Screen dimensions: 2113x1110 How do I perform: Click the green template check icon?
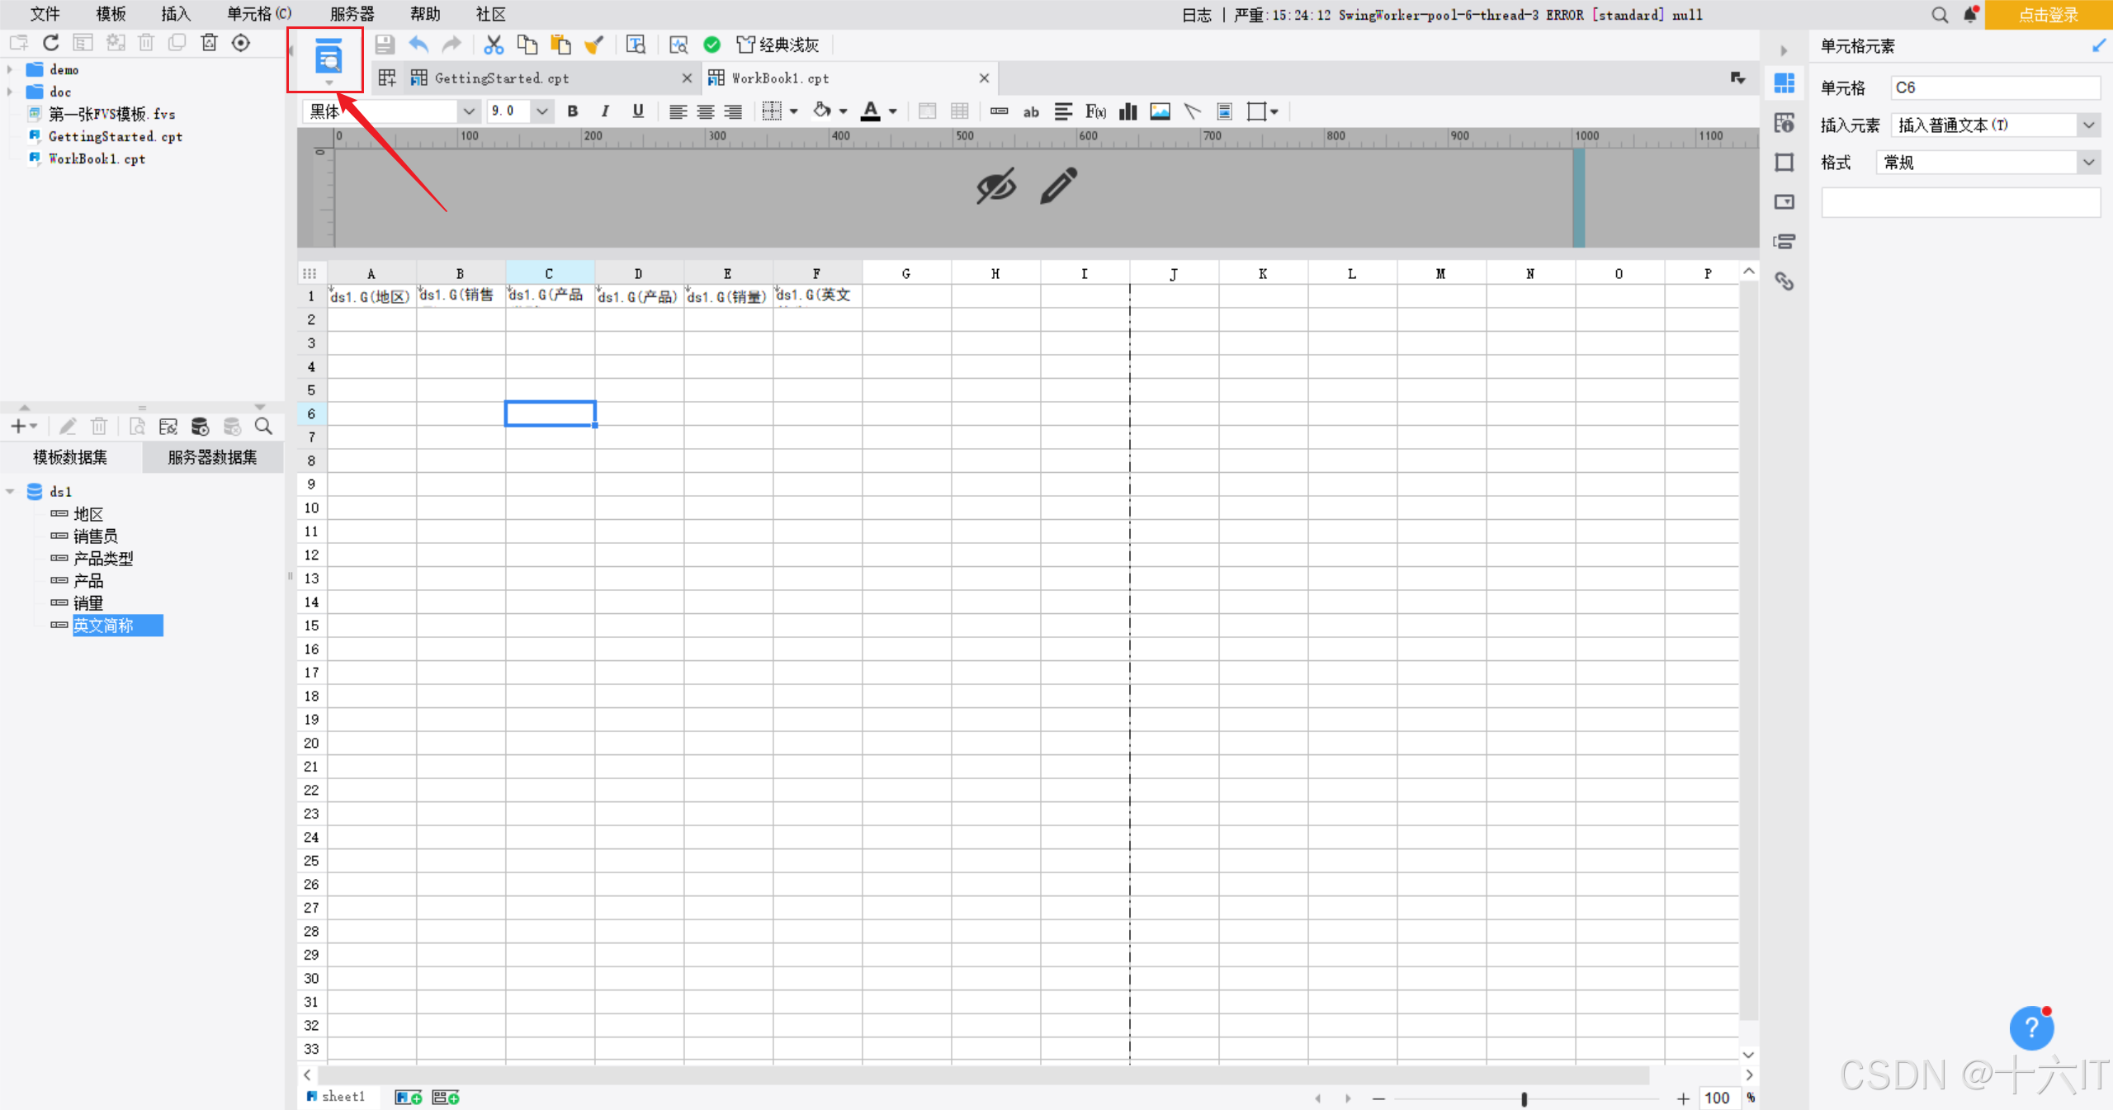711,45
